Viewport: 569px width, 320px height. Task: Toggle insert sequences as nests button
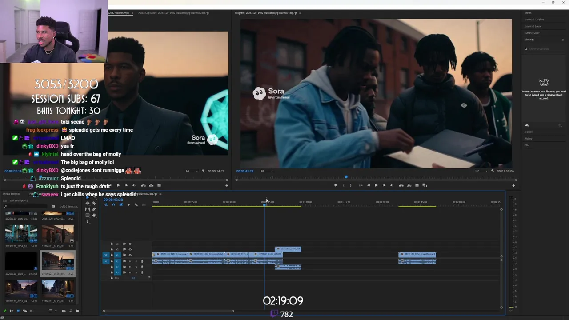coord(106,204)
